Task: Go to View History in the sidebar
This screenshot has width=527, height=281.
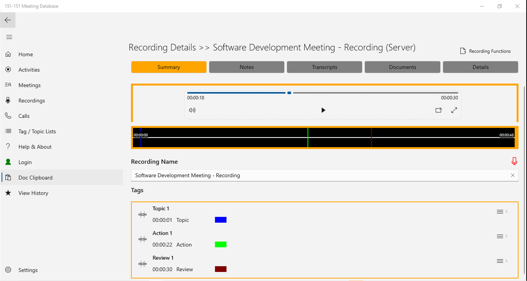Action: pos(33,193)
